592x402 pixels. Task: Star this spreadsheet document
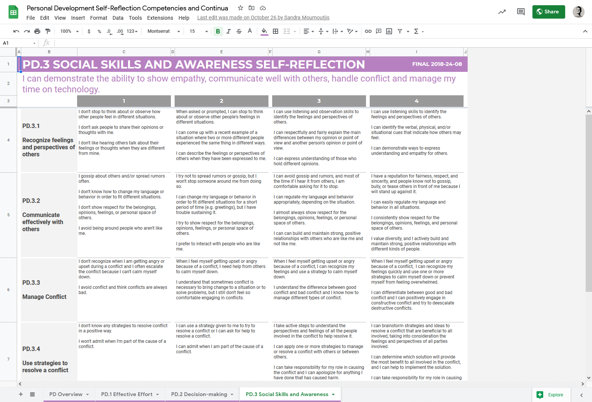(x=241, y=8)
